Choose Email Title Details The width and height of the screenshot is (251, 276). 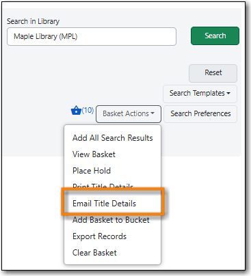point(113,204)
